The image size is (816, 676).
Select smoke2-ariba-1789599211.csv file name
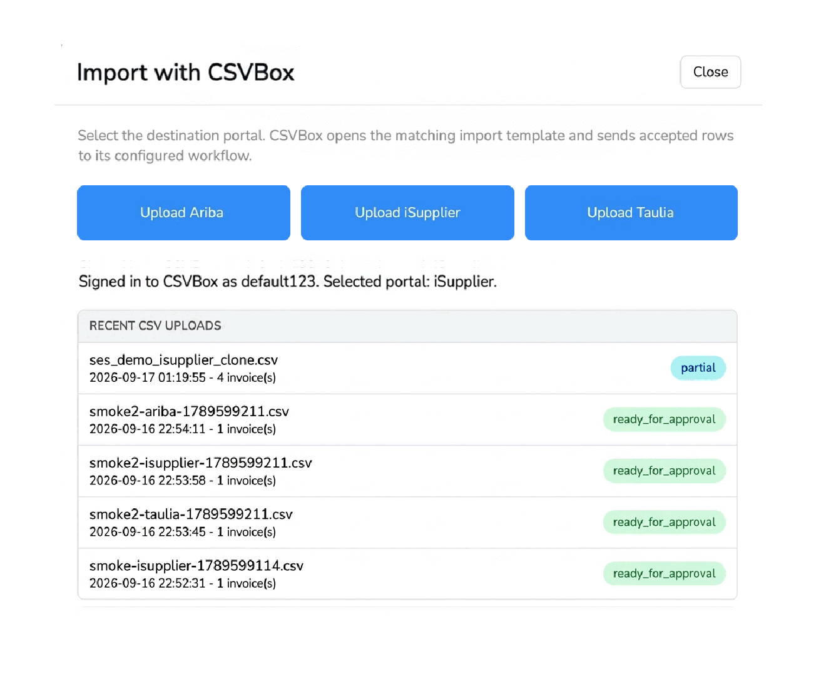[189, 411]
